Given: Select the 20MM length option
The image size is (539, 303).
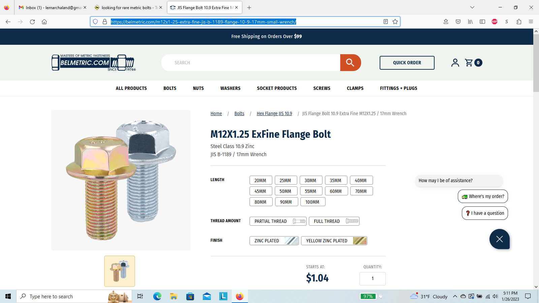Looking at the screenshot, I should point(260,180).
